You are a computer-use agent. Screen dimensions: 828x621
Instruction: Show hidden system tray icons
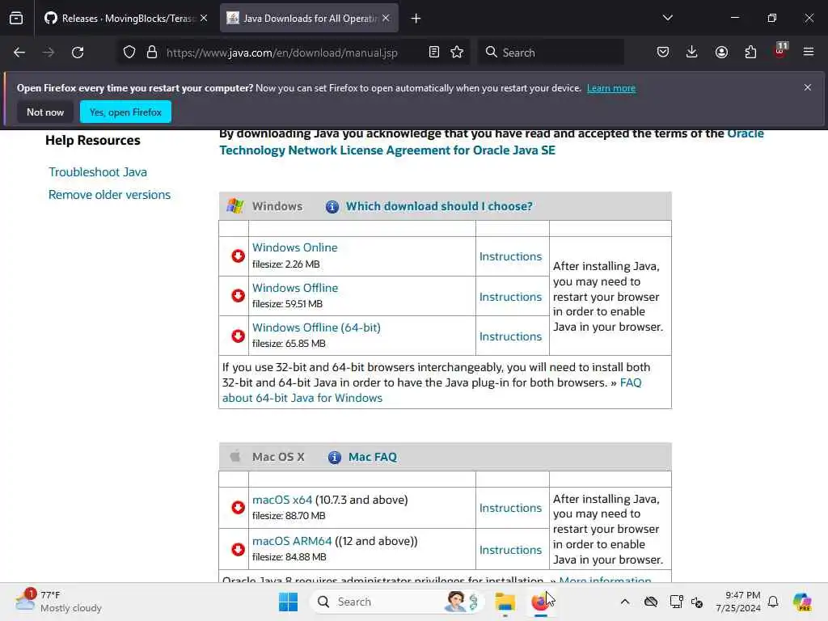(625, 602)
